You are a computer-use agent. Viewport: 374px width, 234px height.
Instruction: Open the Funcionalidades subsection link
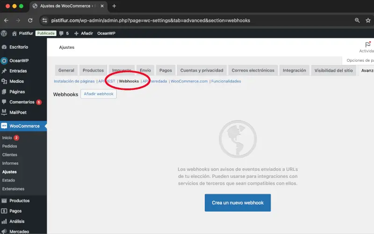226,81
